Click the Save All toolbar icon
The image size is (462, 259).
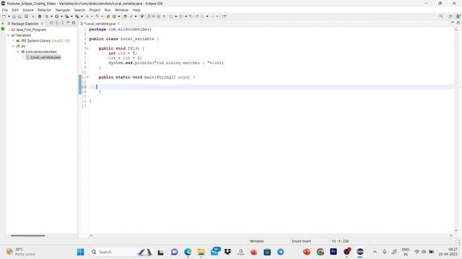pos(19,17)
